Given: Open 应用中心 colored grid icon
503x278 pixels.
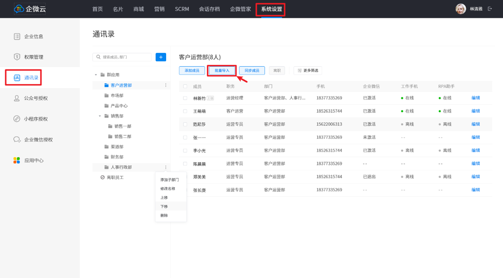Looking at the screenshot, I should (16, 160).
